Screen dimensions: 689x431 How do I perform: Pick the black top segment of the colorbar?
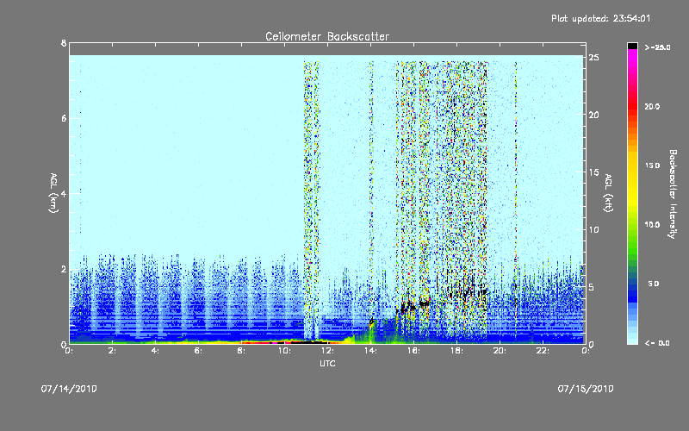pyautogui.click(x=632, y=46)
